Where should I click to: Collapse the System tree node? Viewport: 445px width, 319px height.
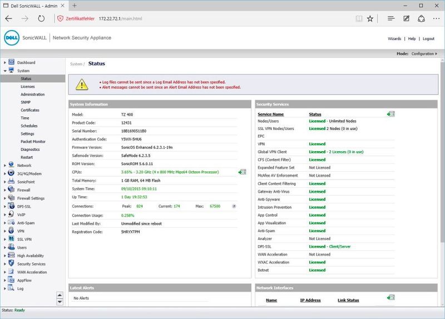point(5,71)
